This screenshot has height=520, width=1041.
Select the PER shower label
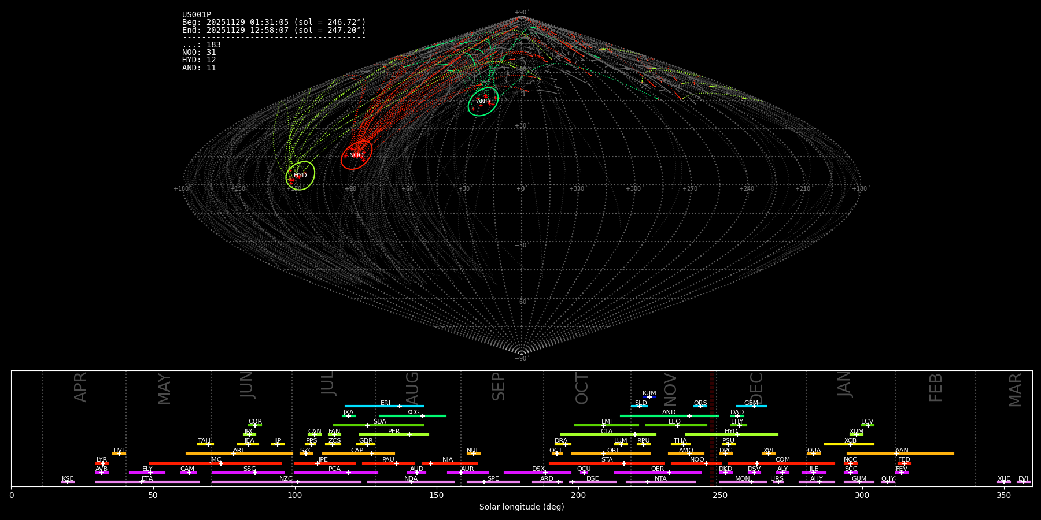coord(394,432)
